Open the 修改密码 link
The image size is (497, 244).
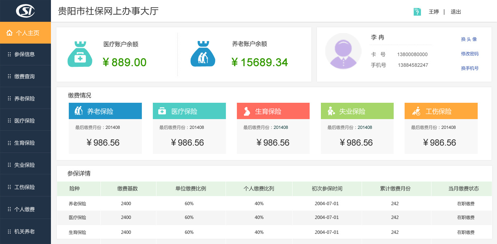click(470, 54)
